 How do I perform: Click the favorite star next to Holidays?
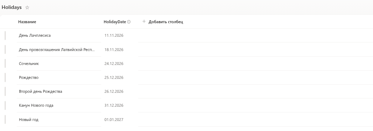coord(27,7)
